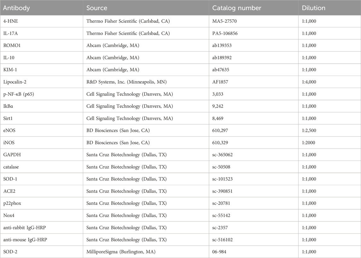Click catalog number "sc-50508"
361x258 pixels.
tap(221, 167)
